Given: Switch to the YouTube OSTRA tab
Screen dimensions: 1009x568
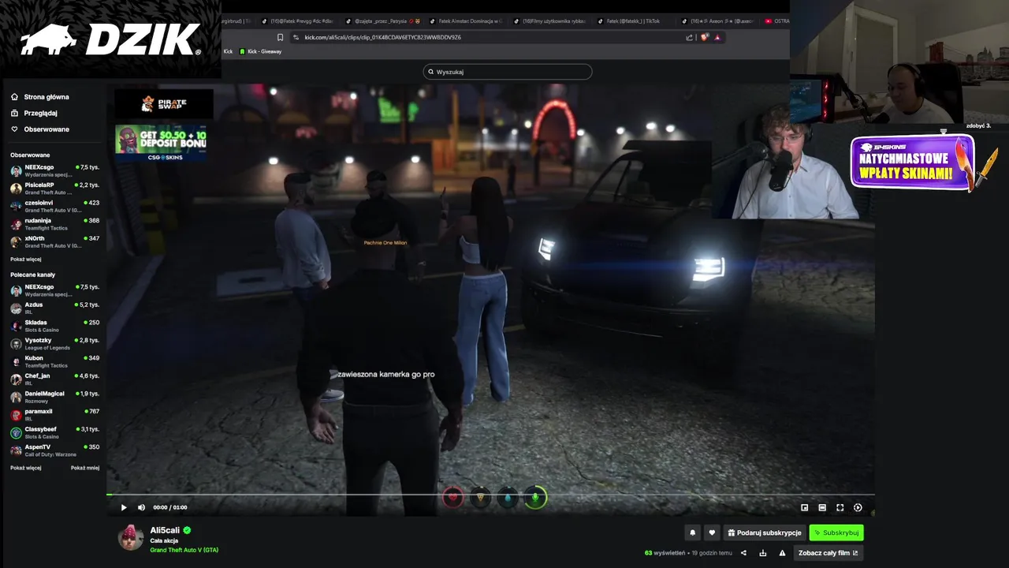Looking at the screenshot, I should coord(777,21).
